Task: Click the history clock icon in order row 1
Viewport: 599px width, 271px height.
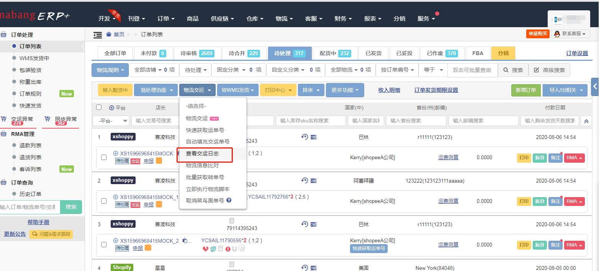Action: [304, 137]
